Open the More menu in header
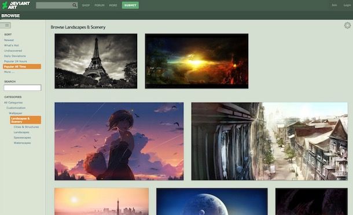Screen dimensions: 353x215 (x=113, y=5)
